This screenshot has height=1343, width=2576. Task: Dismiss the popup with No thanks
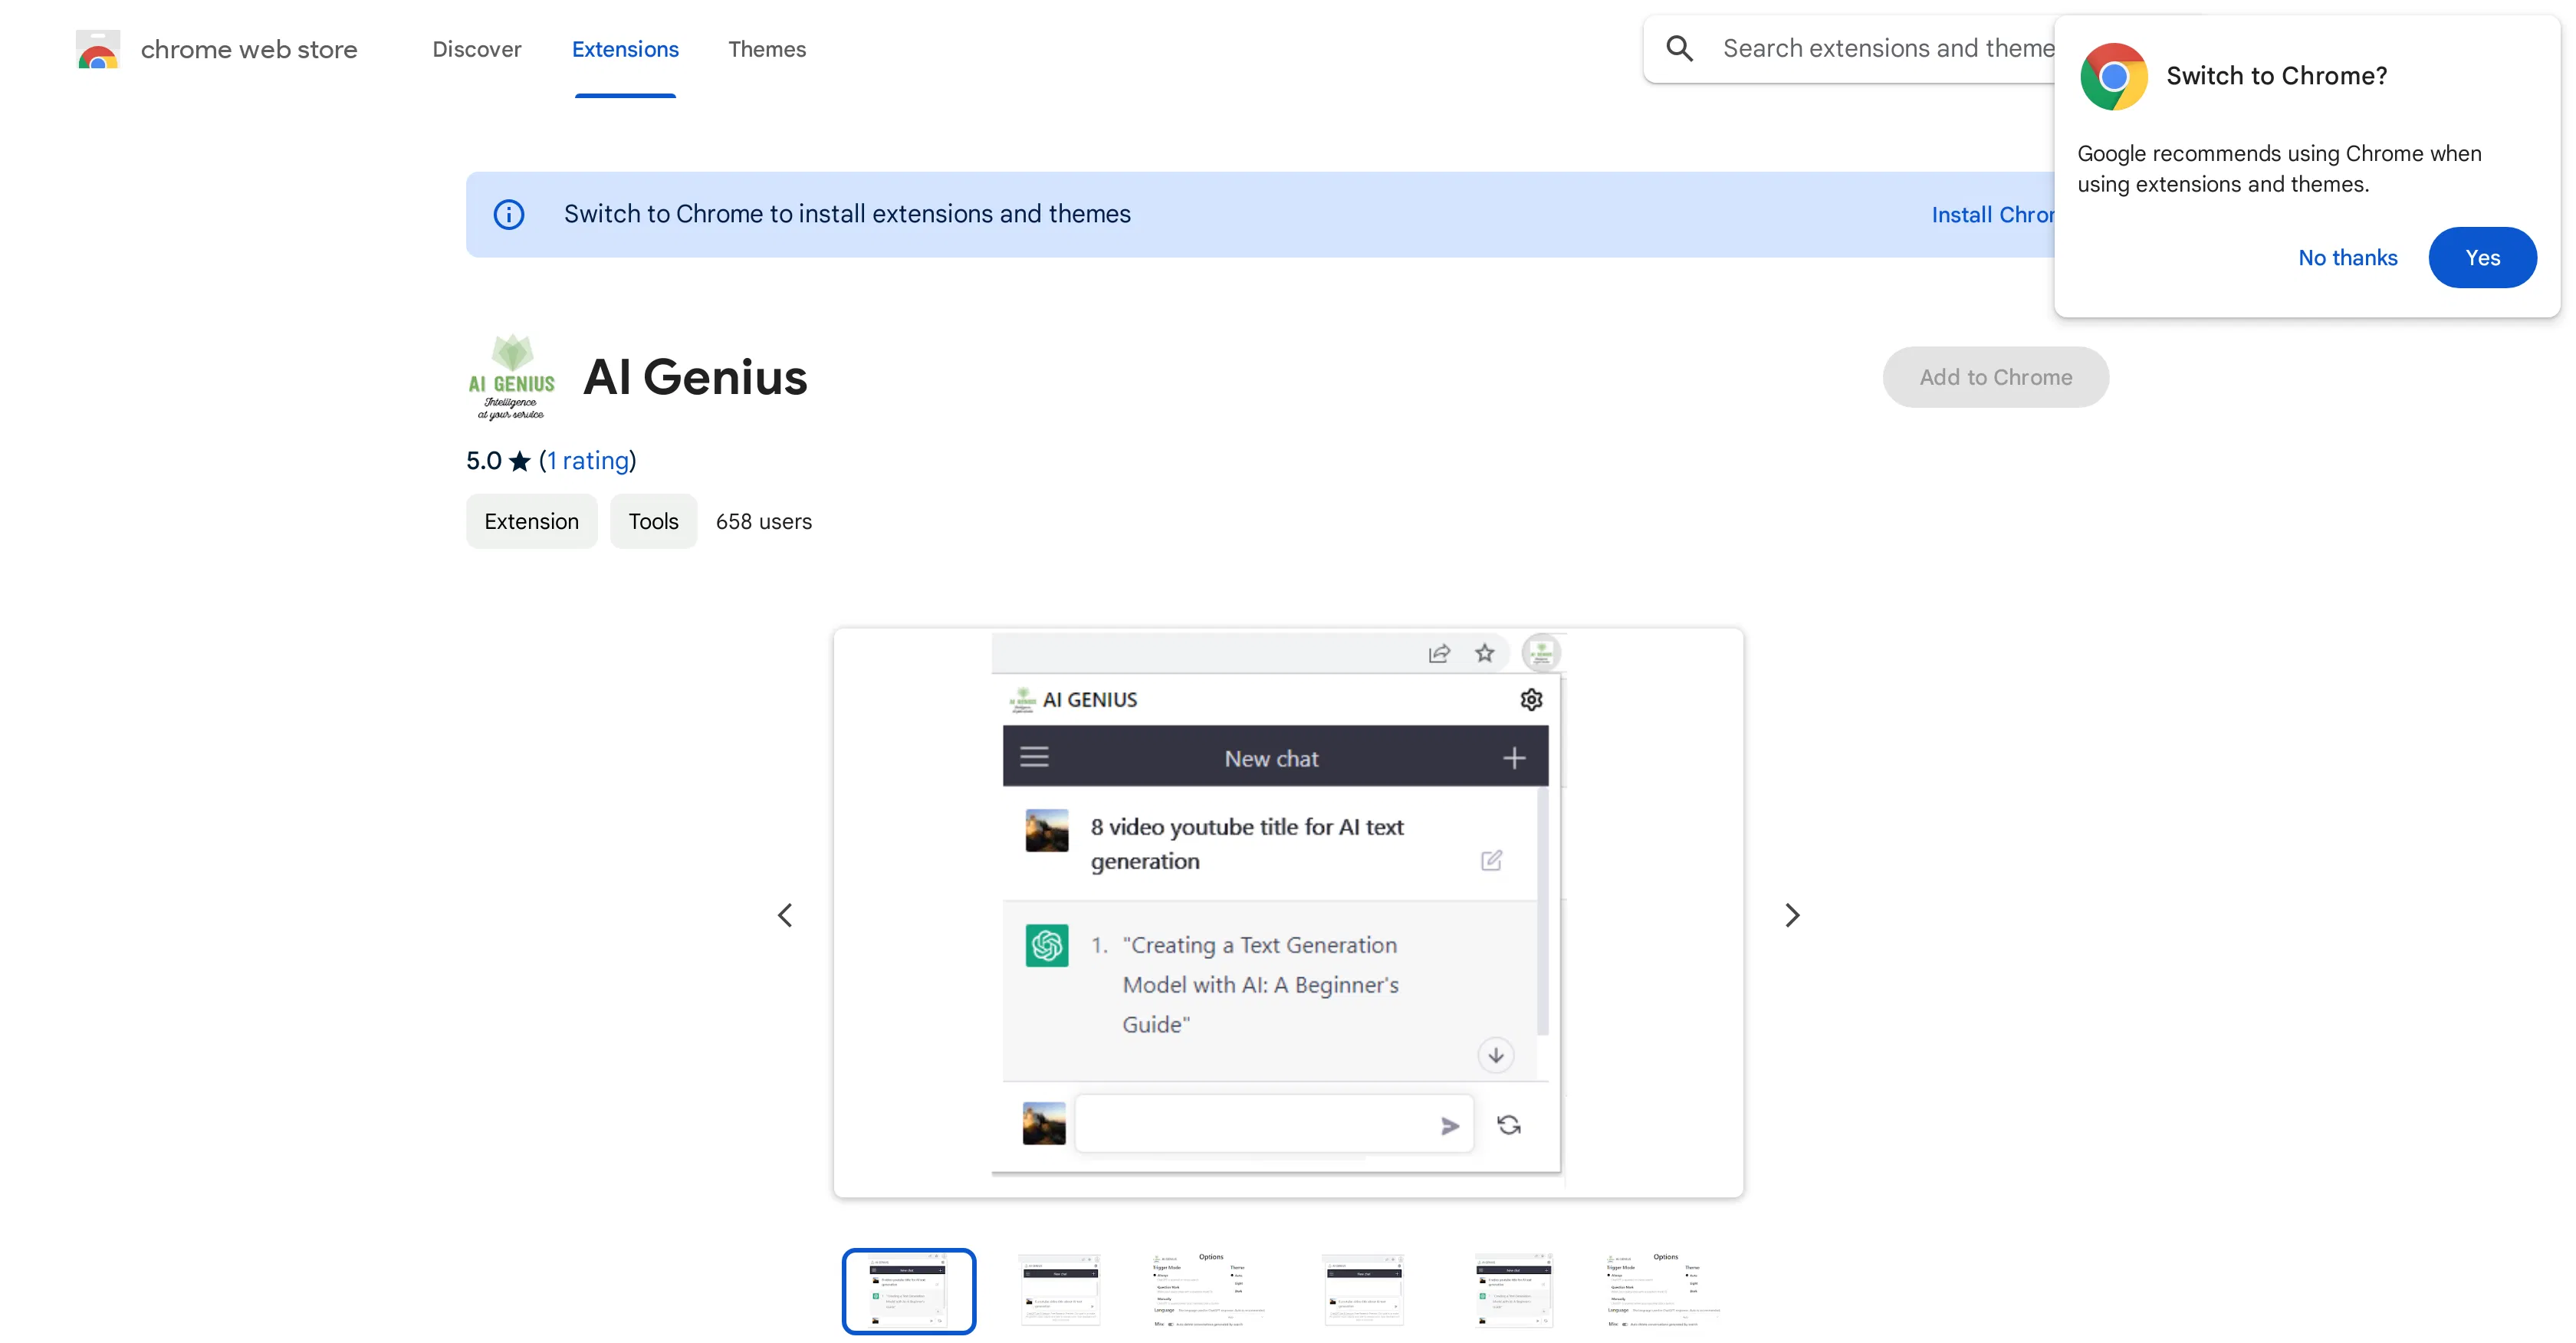[2347, 257]
